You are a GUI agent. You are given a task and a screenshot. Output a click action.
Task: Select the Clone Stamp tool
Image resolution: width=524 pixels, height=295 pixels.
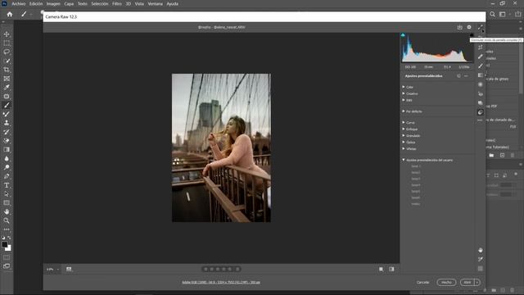coord(7,123)
